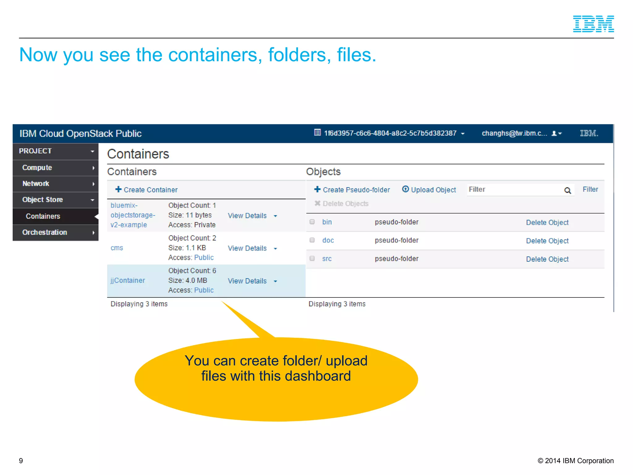Collapse the PROJECT panel arrow
This screenshot has width=633, height=475.
tap(92, 151)
